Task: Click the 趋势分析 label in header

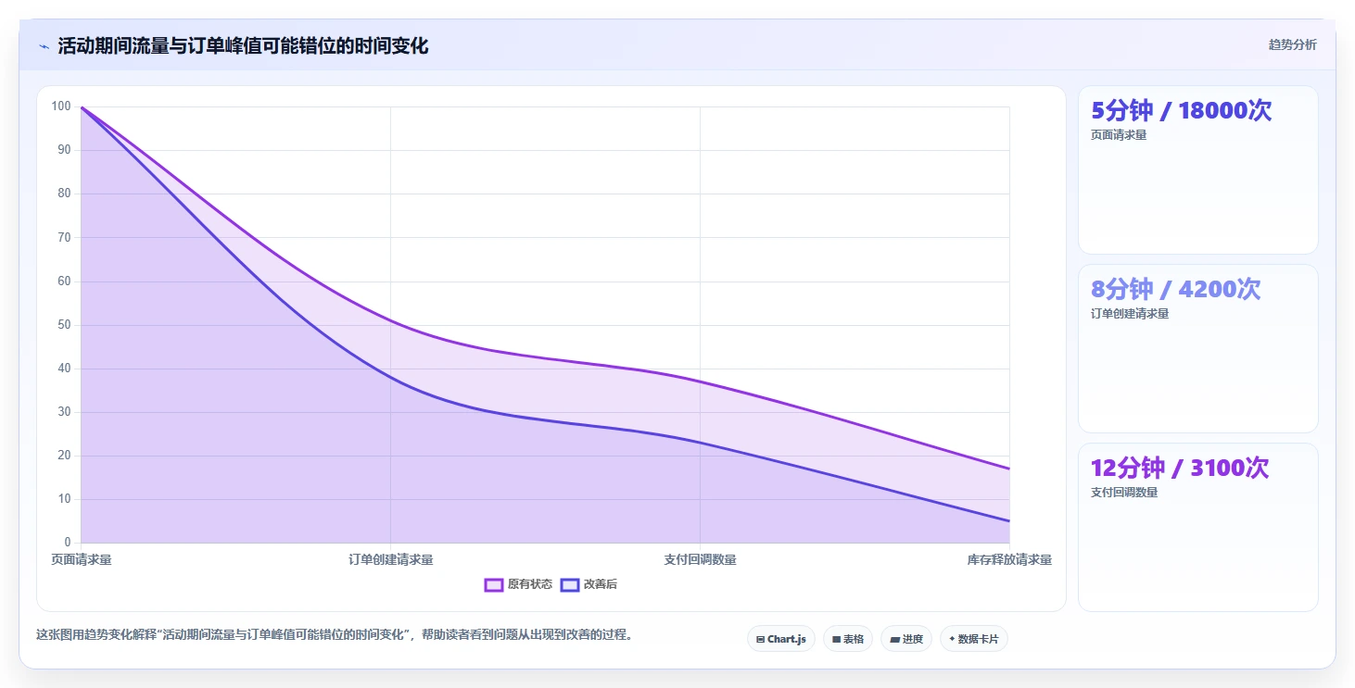Action: [x=1292, y=45]
